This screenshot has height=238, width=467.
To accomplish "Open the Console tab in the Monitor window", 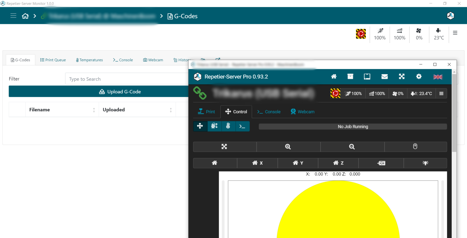I will (123, 60).
